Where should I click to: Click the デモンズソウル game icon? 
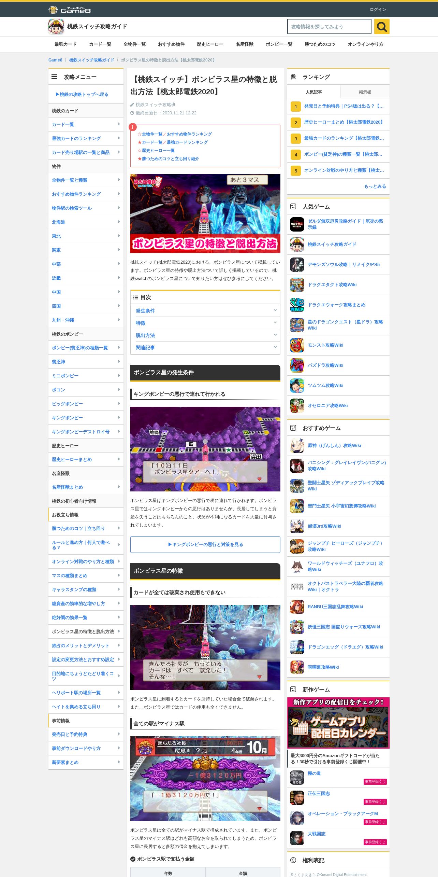pos(297,265)
